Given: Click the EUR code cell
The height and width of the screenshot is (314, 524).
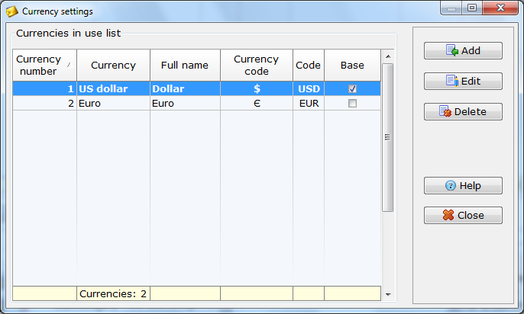Looking at the screenshot, I should 309,104.
